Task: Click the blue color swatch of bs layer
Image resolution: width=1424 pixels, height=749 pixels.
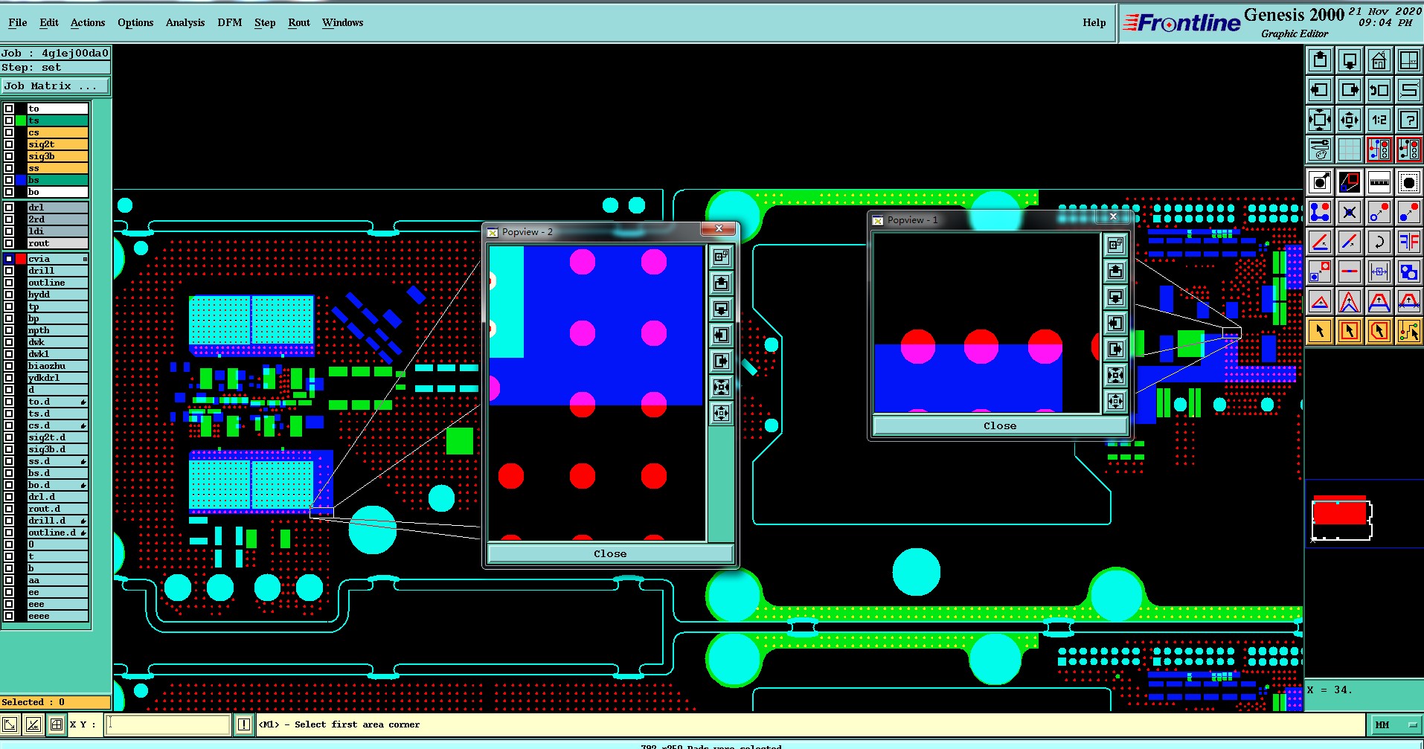Action: 21,180
